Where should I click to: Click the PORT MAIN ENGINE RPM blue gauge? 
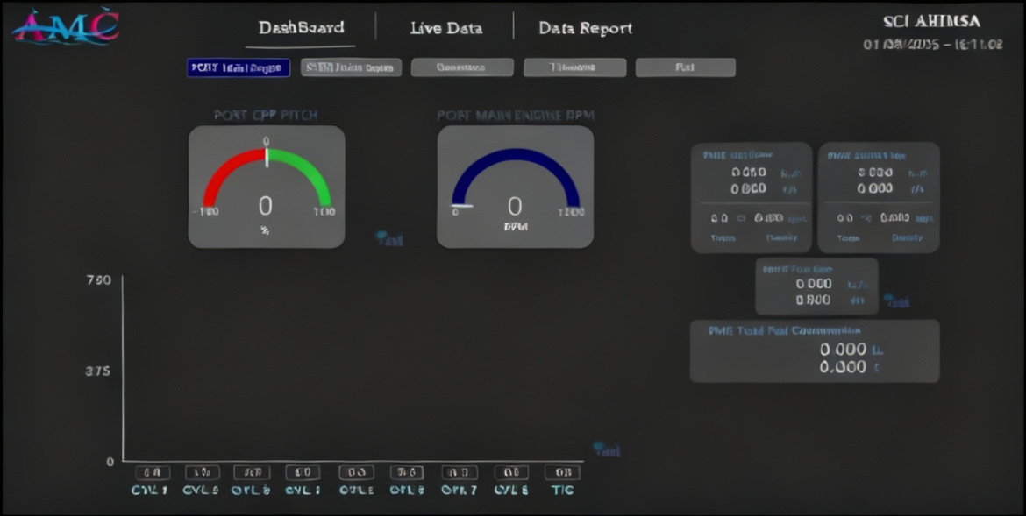[x=515, y=186]
